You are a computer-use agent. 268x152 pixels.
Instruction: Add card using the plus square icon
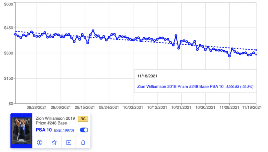pos(69,142)
